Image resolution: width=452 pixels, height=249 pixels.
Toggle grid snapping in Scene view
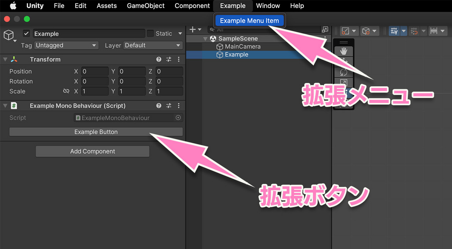pos(414,31)
